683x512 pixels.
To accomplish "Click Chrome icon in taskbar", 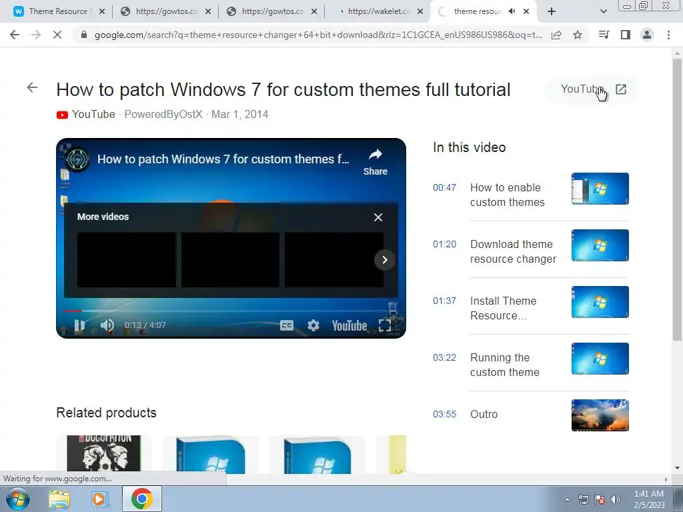I will [141, 499].
